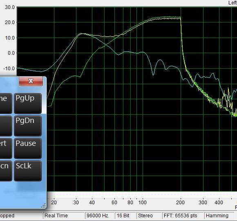
Task: Click the Real Time status entry
Action: pyautogui.click(x=63, y=216)
